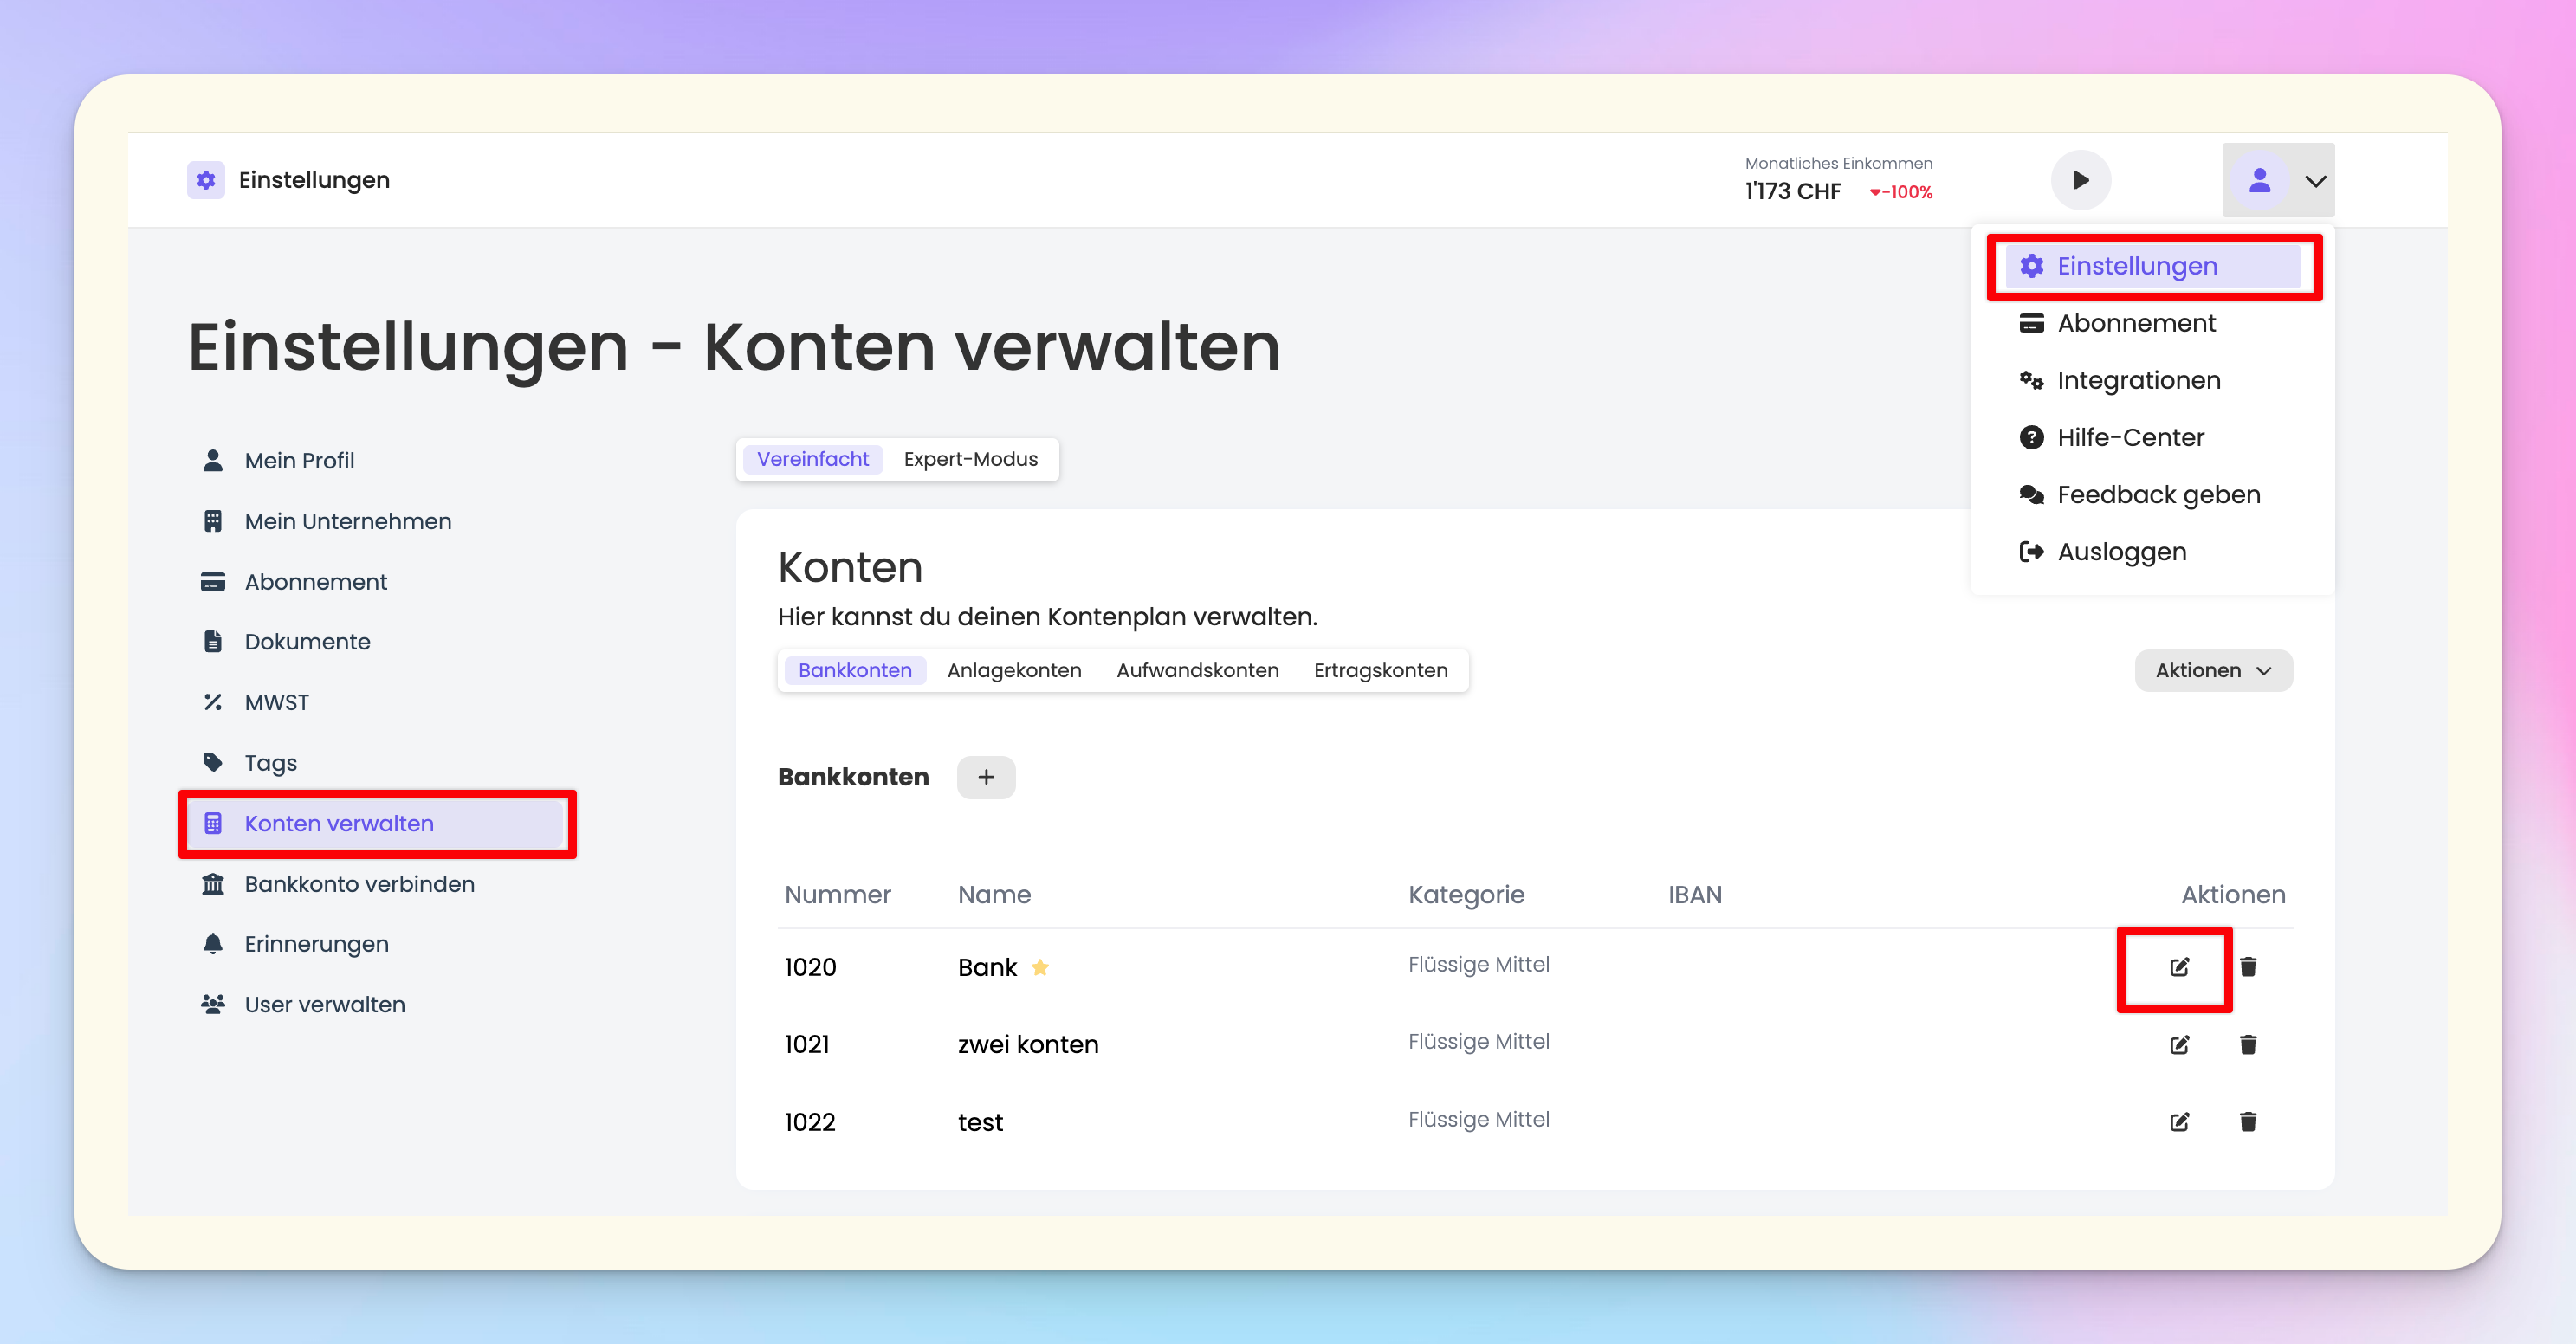This screenshot has width=2576, height=1344.
Task: Open Hilfe-Center from dropdown menu
Action: coord(2130,437)
